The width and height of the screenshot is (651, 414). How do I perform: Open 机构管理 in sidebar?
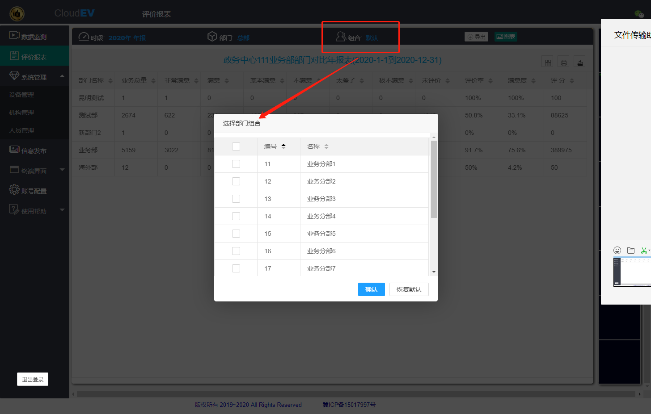point(21,113)
